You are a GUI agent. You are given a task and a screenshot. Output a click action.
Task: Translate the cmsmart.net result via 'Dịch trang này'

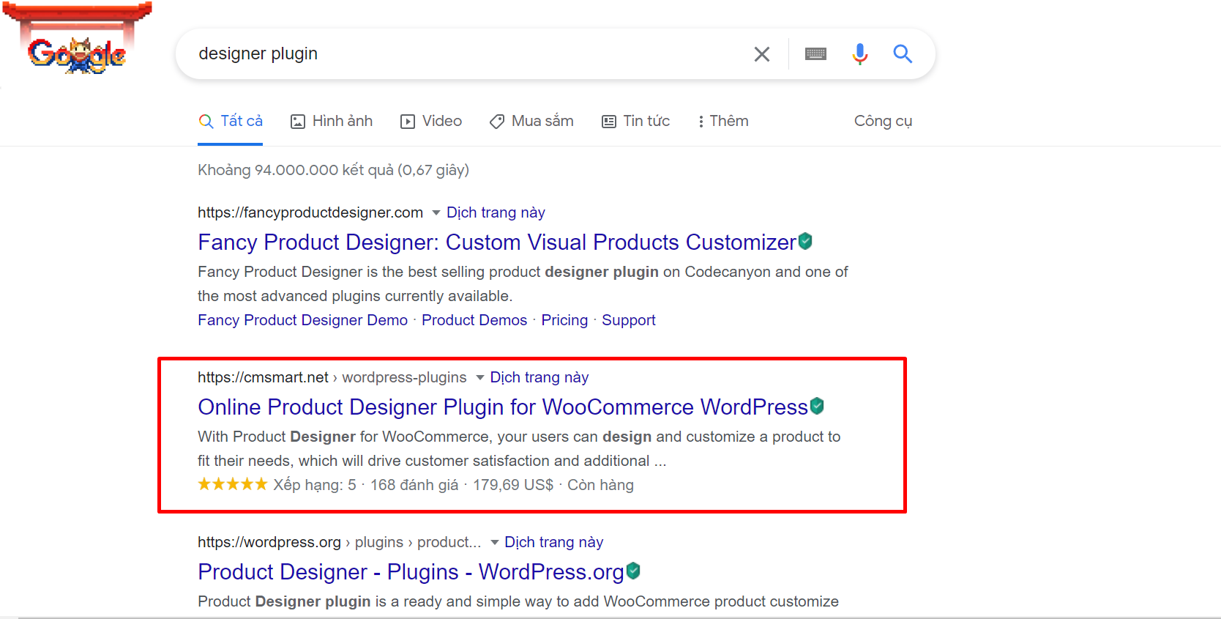[x=539, y=377]
